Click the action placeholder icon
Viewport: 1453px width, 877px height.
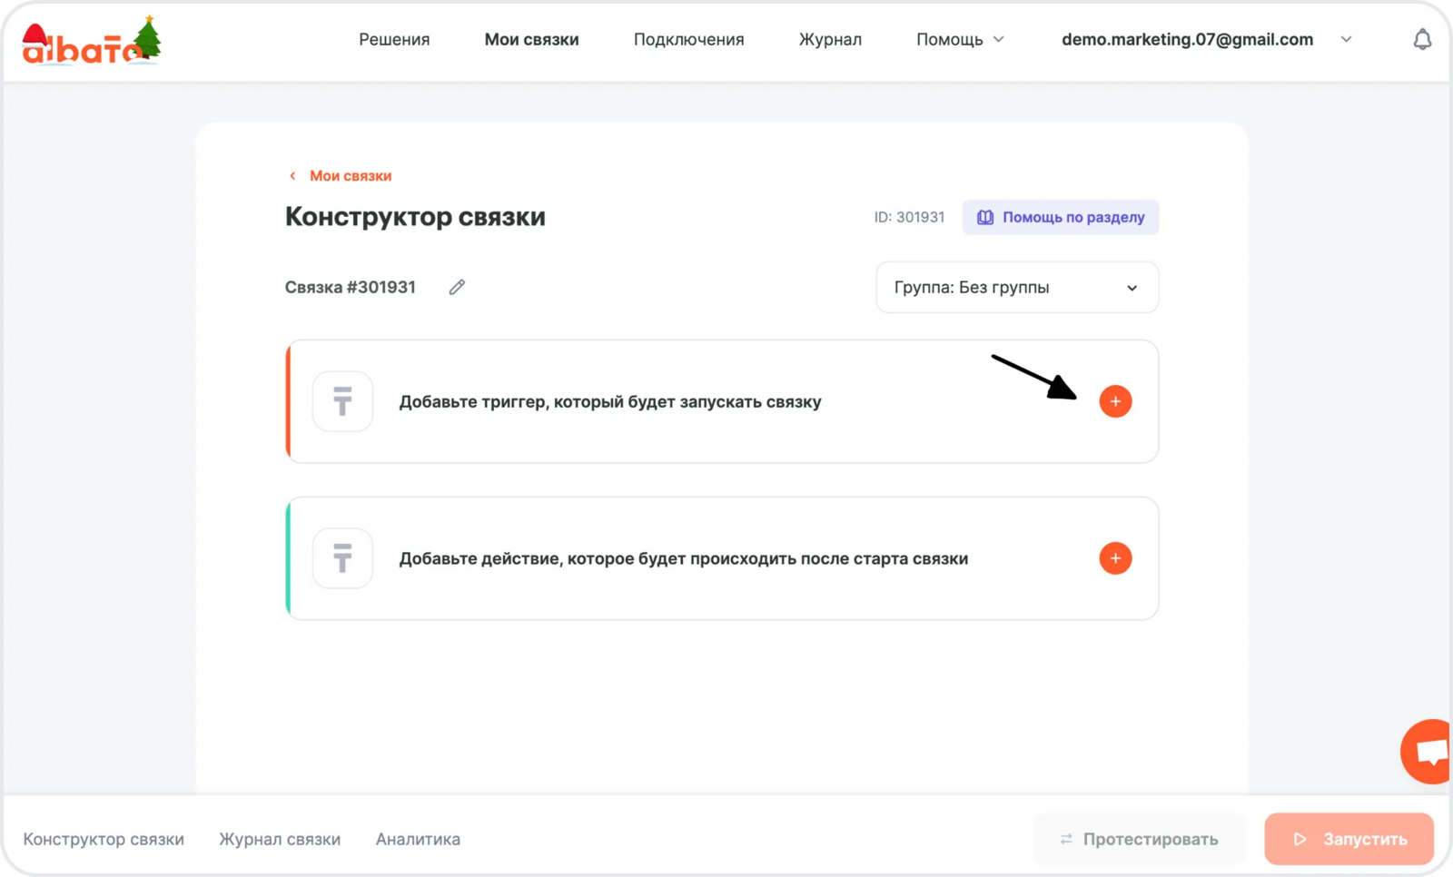(x=342, y=558)
